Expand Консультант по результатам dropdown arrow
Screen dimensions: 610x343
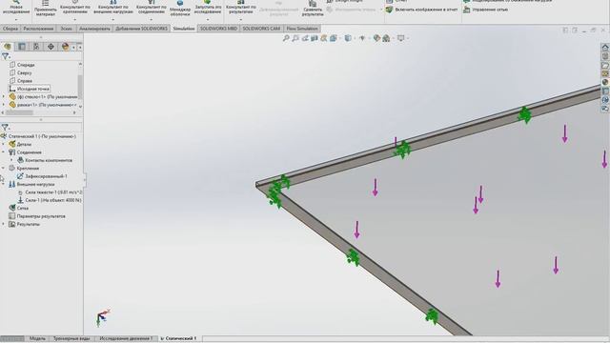[240, 19]
